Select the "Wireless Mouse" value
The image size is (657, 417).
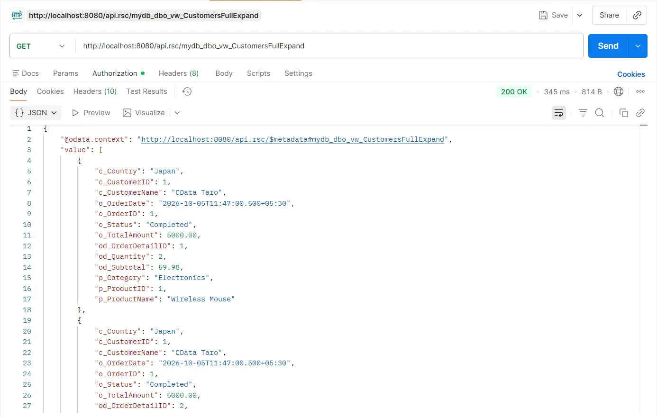tap(201, 299)
